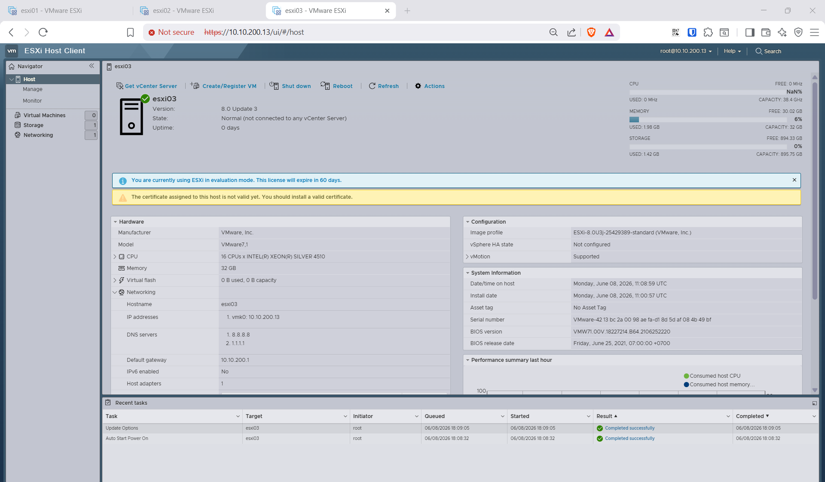Open the Brave VPN shield icon

point(798,32)
